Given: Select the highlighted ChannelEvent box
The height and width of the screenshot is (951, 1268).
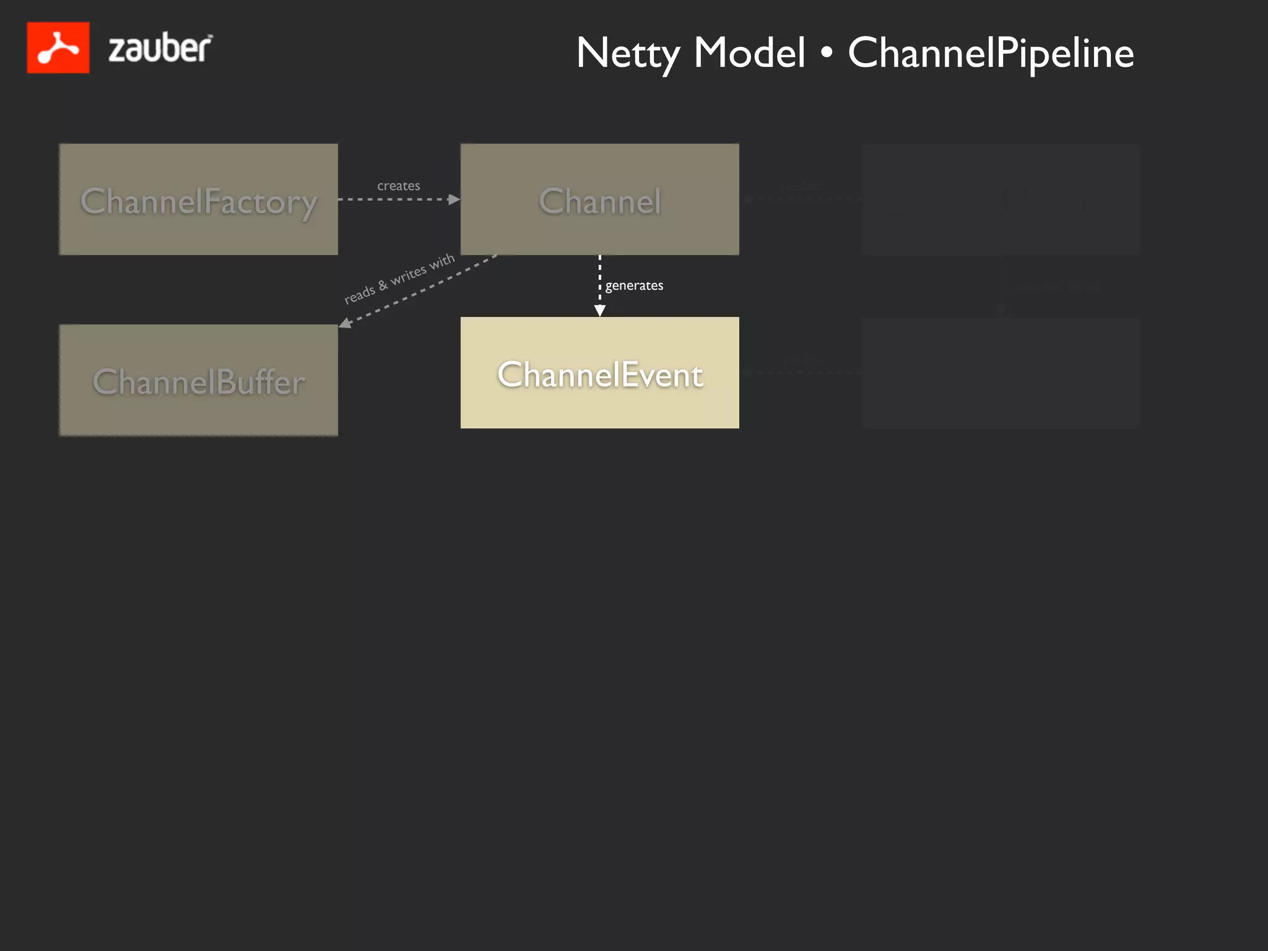Looking at the screenshot, I should click(599, 373).
